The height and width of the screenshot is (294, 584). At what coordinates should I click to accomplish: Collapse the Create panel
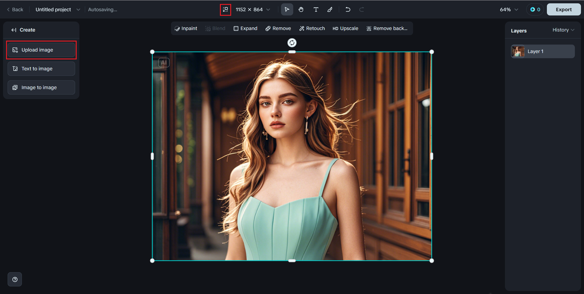click(x=14, y=30)
